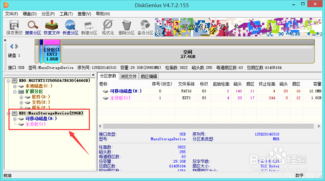This screenshot has height=181, width=325.
Task: Open the 硬盘(D) menu
Action: coord(30,14)
